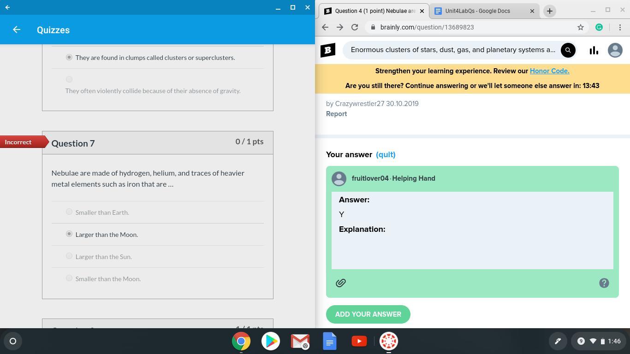The image size is (630, 354).
Task: Open Canvas app from the shelf
Action: coord(389,341)
